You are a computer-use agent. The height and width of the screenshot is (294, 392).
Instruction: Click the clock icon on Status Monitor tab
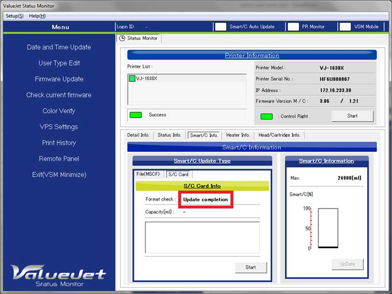pyautogui.click(x=122, y=38)
